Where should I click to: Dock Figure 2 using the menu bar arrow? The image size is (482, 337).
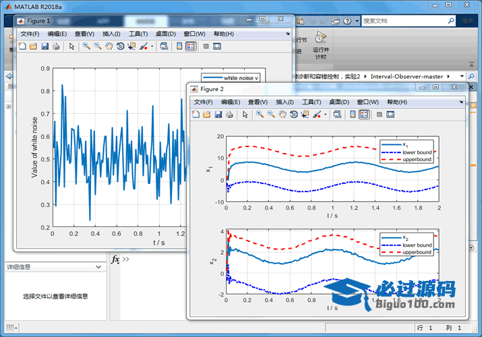coord(461,102)
